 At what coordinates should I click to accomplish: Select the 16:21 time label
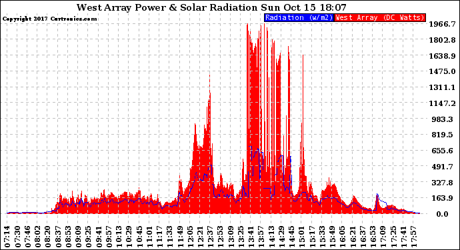(x=353, y=237)
